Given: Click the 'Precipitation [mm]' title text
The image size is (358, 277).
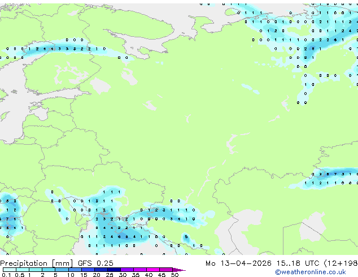Looking at the screenshot, I should pyautogui.click(x=37, y=263).
